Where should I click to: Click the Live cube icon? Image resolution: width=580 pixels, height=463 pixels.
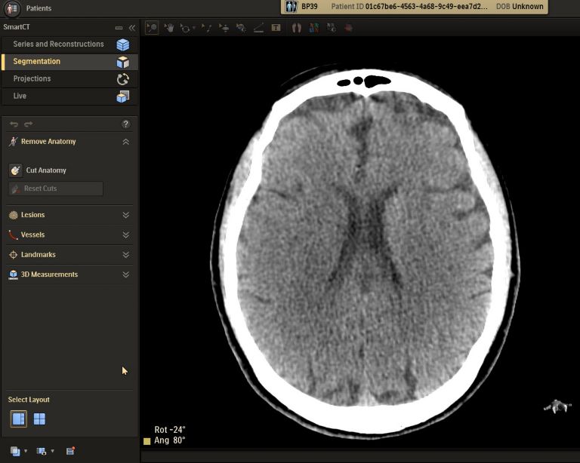coord(123,97)
